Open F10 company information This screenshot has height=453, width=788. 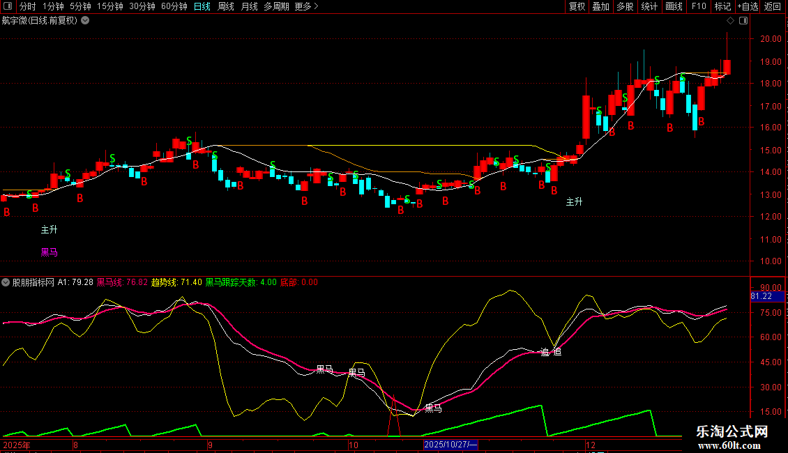pos(699,6)
